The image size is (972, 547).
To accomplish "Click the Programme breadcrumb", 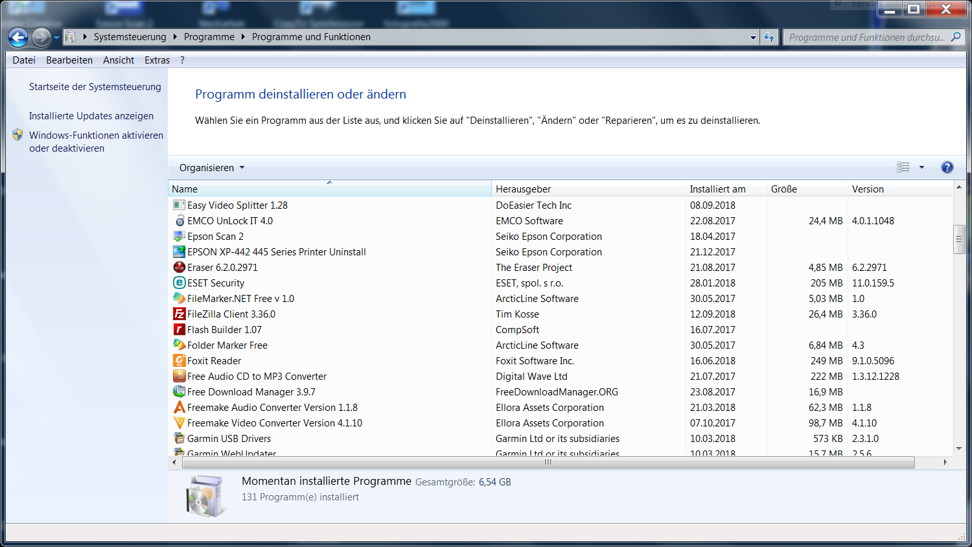I will [209, 37].
